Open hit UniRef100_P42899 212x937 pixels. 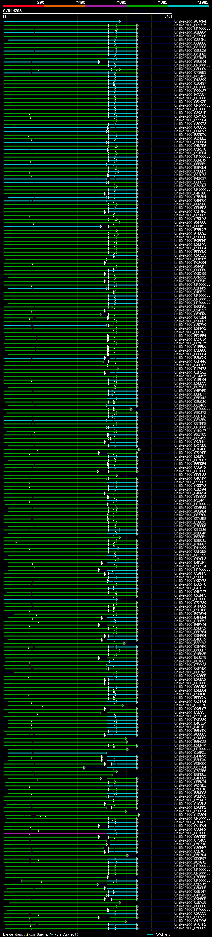[190, 80]
